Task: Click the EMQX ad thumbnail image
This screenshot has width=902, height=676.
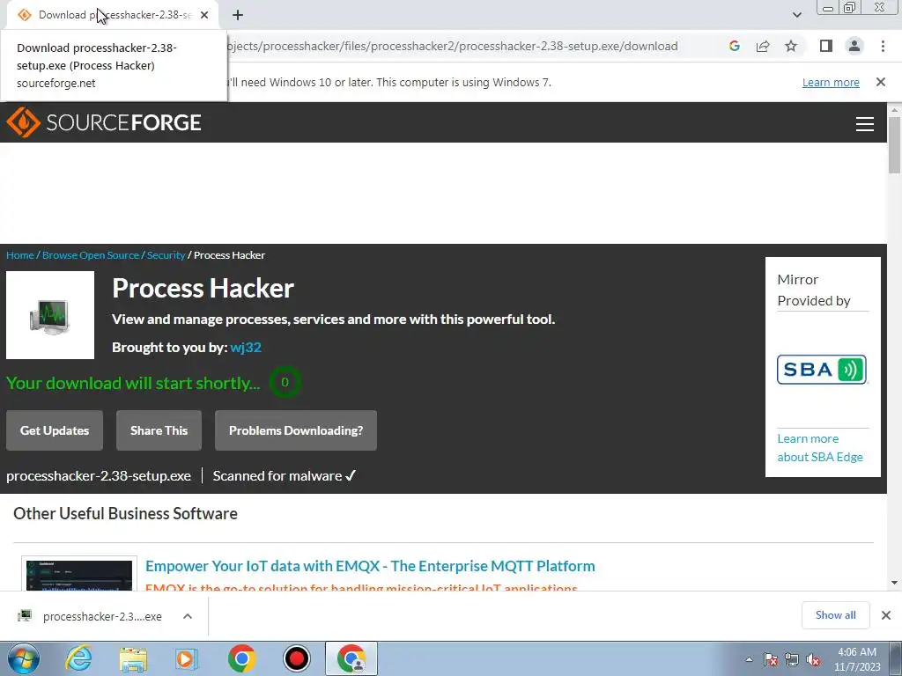Action: 79,575
